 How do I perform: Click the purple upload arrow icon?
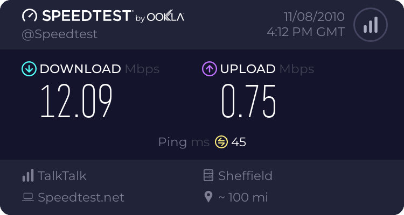click(x=209, y=69)
